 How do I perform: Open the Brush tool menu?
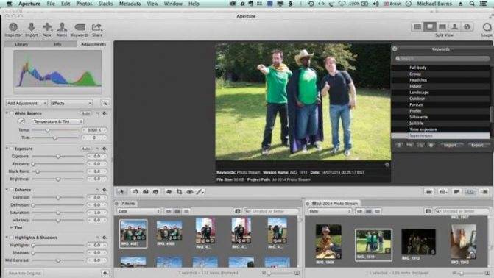coord(200,192)
